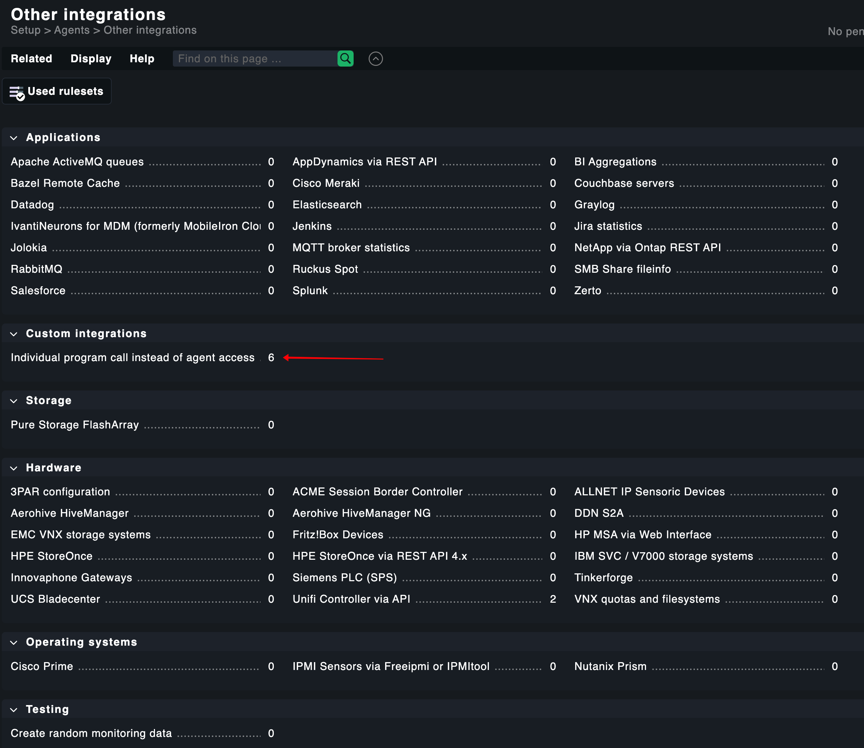Viewport: 864px width, 748px height.
Task: Click the circular collapse-page icon beside search
Action: 376,59
